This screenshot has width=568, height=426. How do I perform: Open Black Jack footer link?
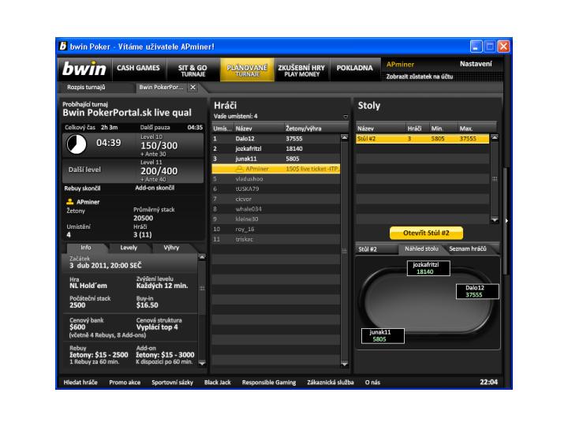click(x=218, y=383)
